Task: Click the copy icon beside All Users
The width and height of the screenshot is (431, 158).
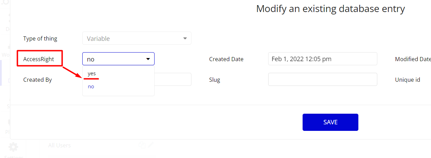Action: pos(141,145)
